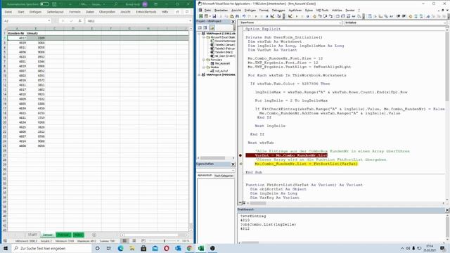Switch to Alphabetisch tab in properties panel
This screenshot has width=450, height=253.
[205, 175]
